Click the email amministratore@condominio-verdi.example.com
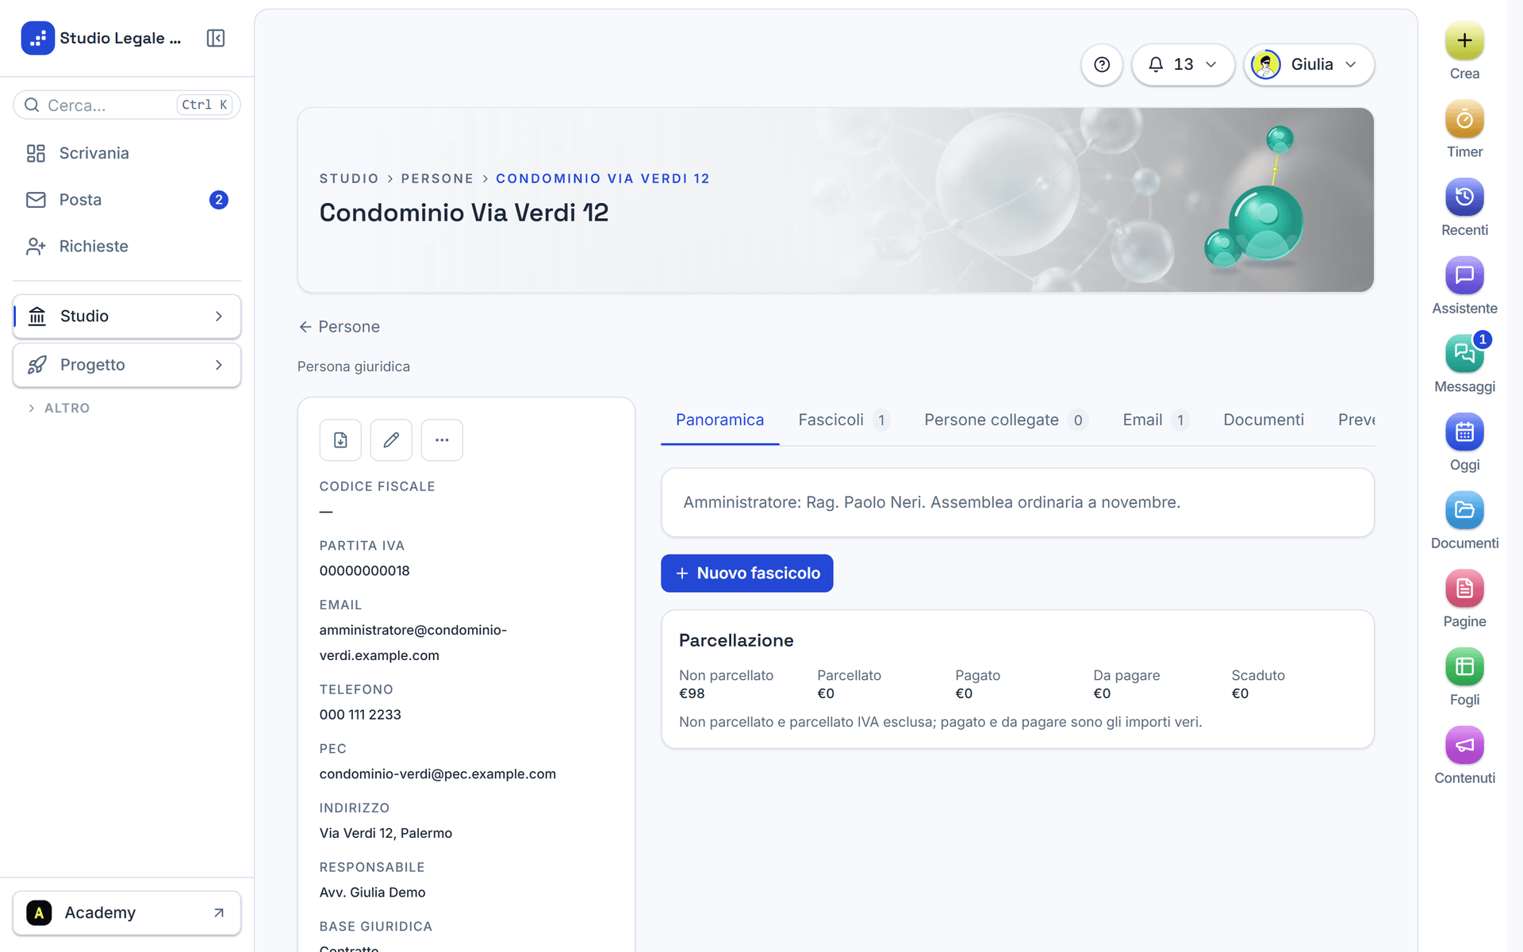 (x=413, y=643)
